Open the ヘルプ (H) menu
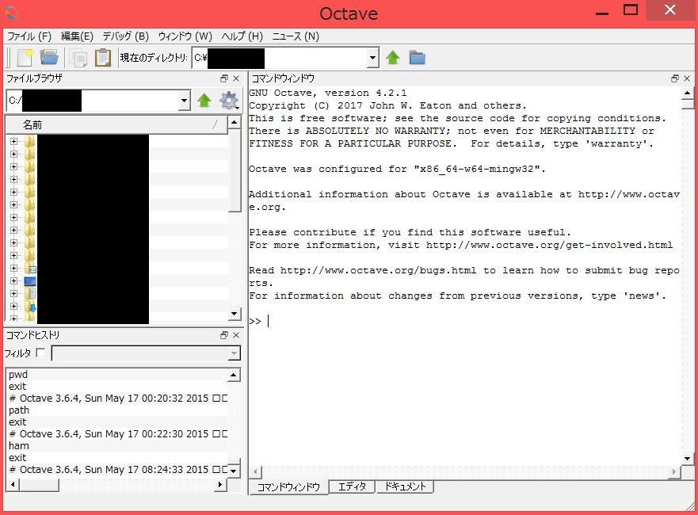The height and width of the screenshot is (515, 698). pyautogui.click(x=242, y=36)
